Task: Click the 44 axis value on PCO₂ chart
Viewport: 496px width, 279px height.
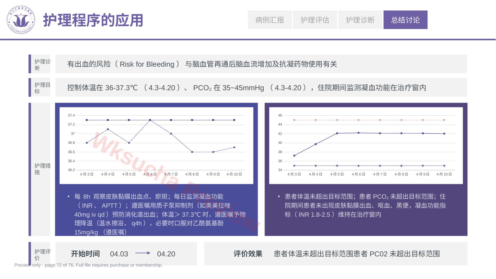Action: pyautogui.click(x=280, y=124)
